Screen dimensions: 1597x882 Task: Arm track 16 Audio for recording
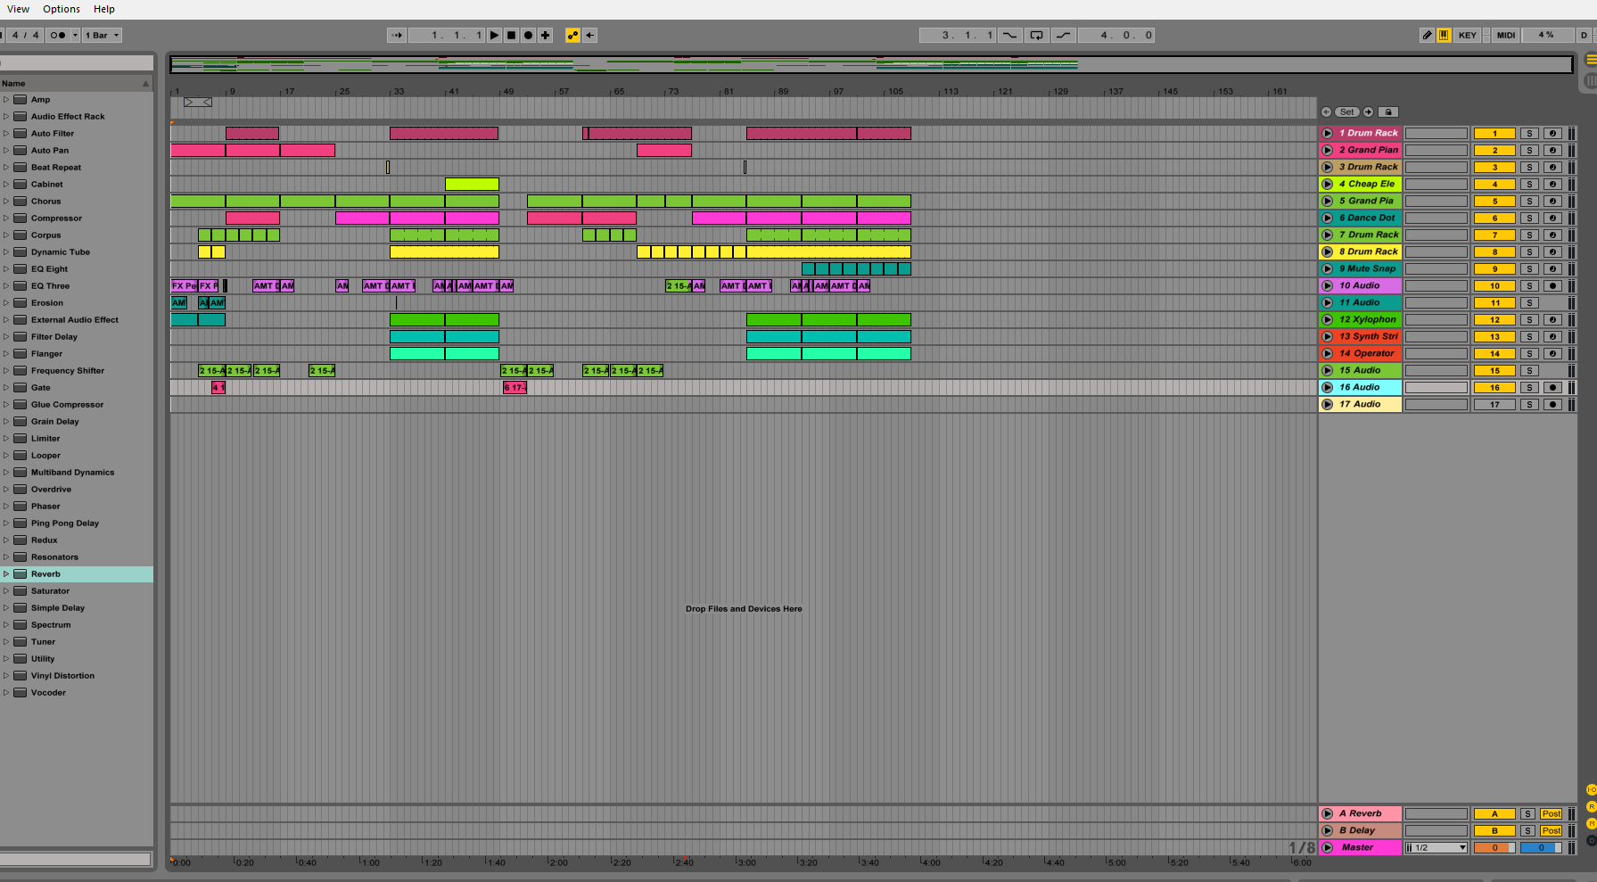point(1552,388)
